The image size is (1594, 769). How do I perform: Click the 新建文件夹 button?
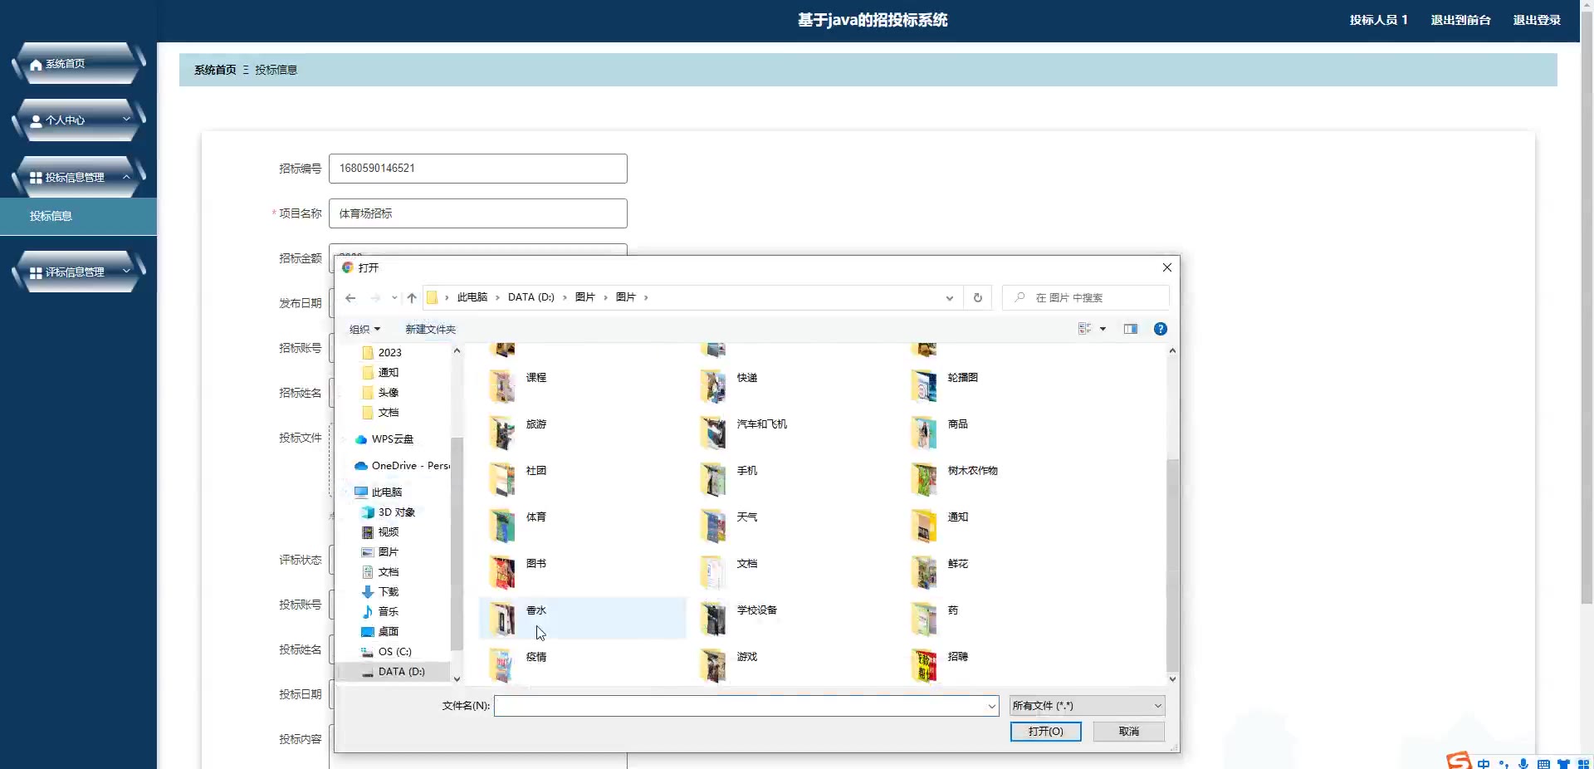click(x=430, y=329)
